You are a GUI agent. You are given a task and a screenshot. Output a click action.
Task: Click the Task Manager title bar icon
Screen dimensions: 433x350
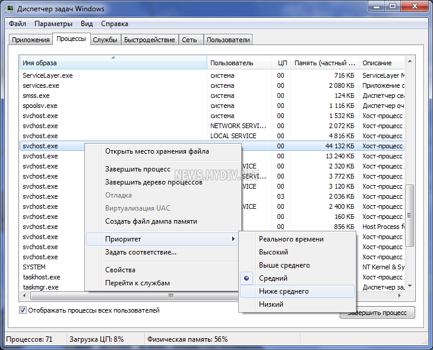coord(9,9)
